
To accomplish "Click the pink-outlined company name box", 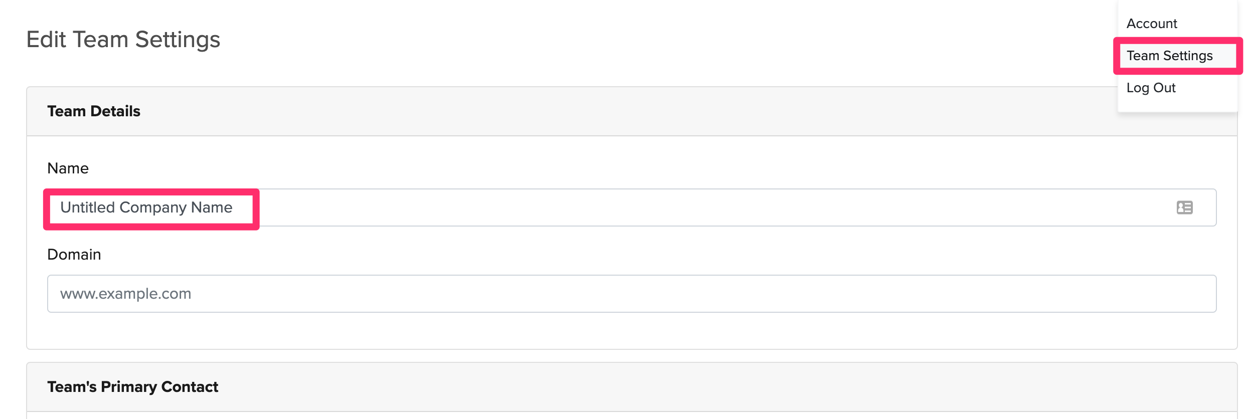I will 151,227.
